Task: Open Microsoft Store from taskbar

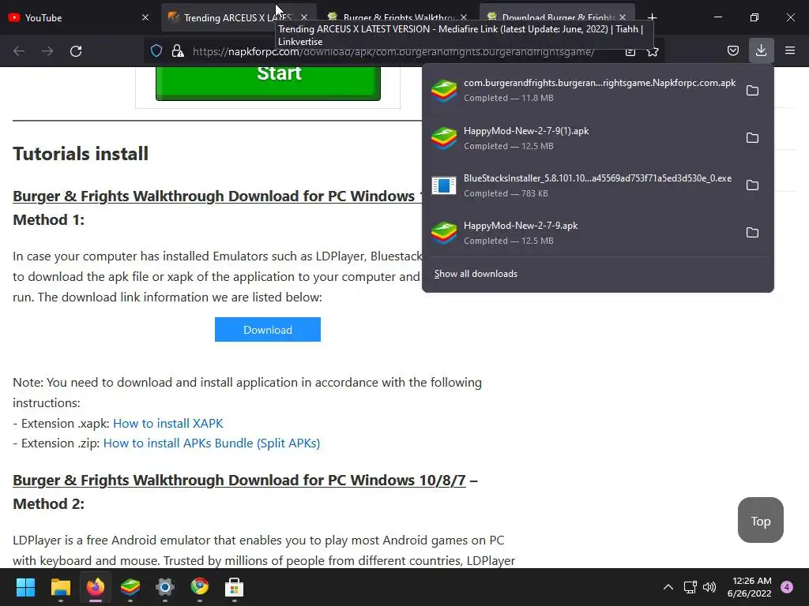Action: 234,587
